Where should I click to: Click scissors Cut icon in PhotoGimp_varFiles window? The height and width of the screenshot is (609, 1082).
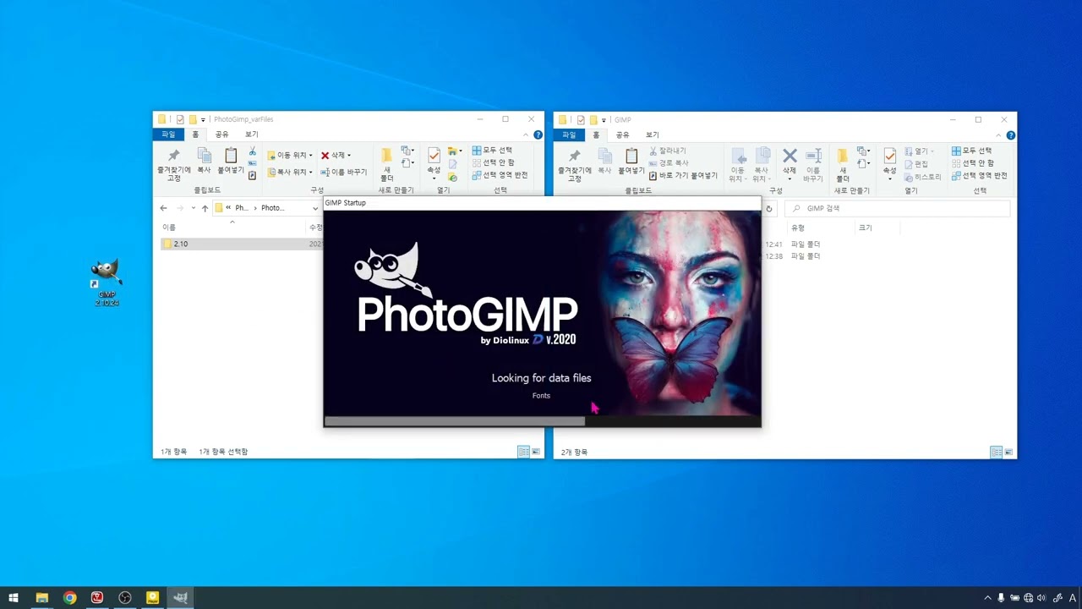(252, 151)
